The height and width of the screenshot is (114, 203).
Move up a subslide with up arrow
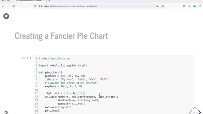tap(195, 108)
